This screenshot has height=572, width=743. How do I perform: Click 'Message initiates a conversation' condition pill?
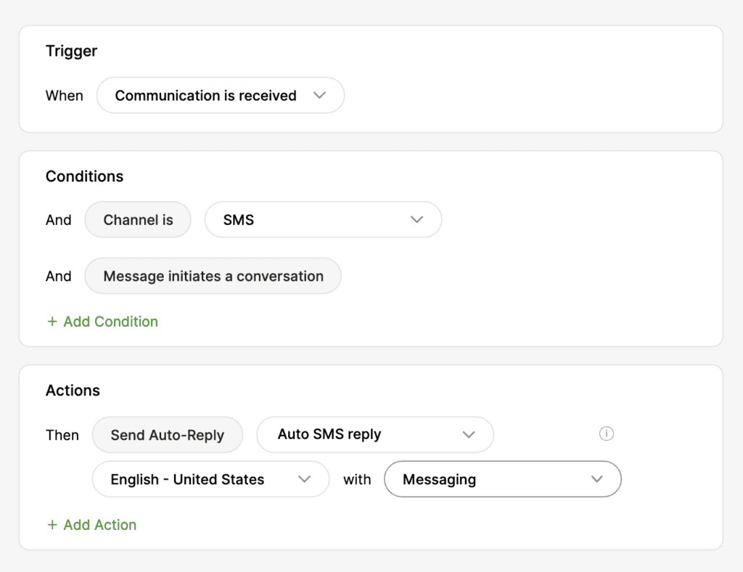213,276
